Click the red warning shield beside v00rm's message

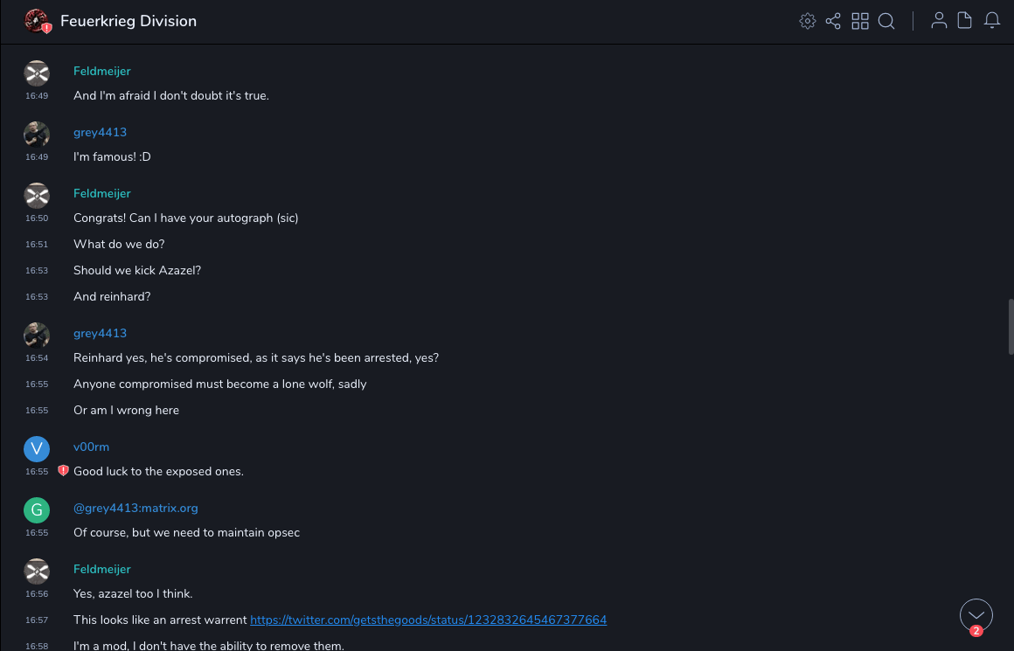tap(63, 471)
